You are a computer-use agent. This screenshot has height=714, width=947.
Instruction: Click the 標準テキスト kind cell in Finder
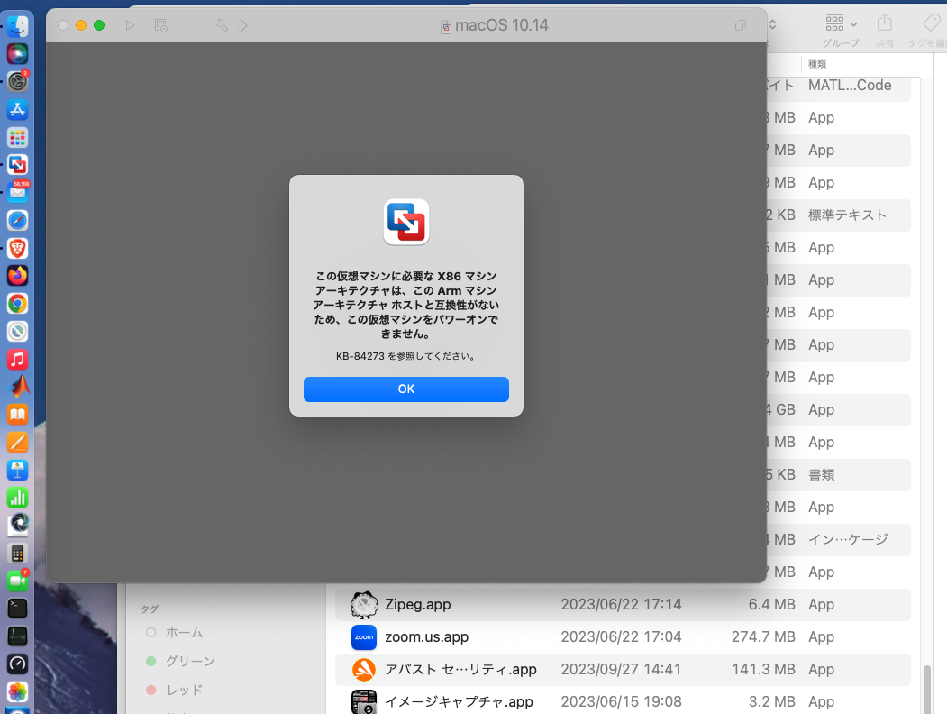pos(847,215)
